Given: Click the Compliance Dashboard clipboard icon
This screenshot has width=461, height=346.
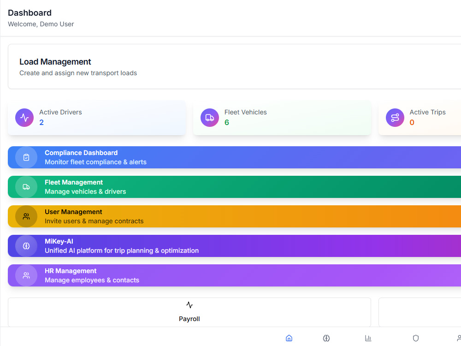Looking at the screenshot, I should (x=26, y=157).
